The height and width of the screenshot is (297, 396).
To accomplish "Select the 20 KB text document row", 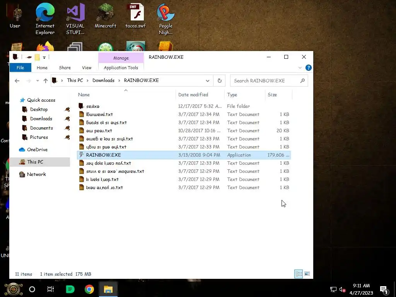I will click(x=184, y=131).
